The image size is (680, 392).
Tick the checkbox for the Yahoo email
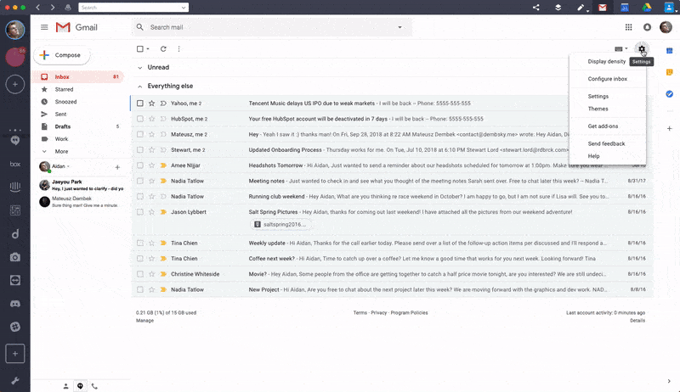(140, 103)
